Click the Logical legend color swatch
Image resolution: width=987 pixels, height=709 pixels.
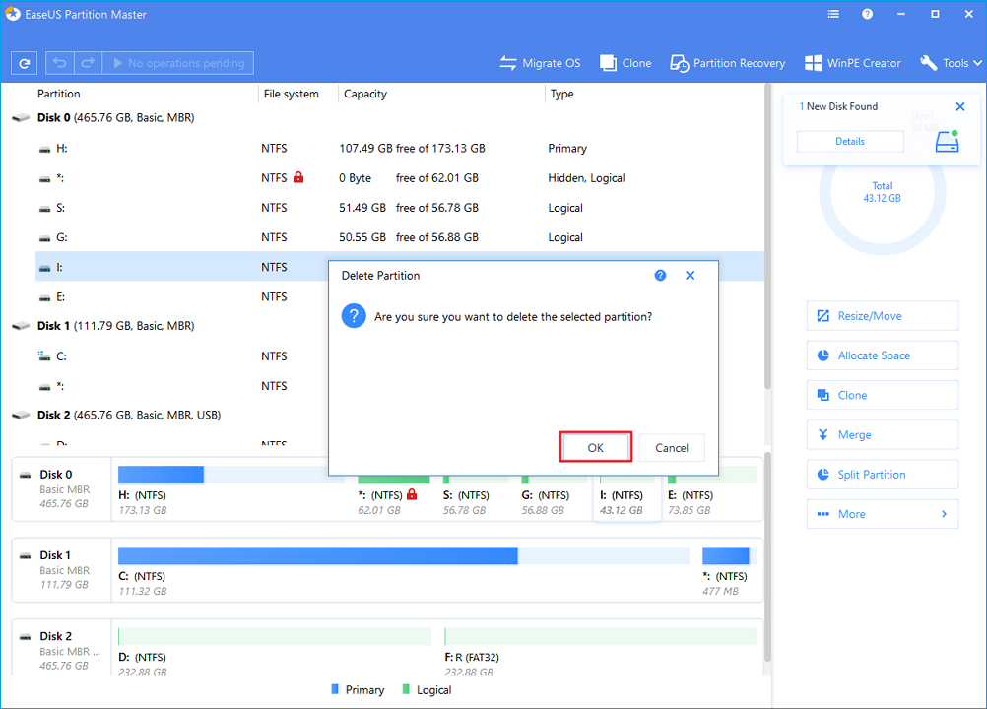406,689
